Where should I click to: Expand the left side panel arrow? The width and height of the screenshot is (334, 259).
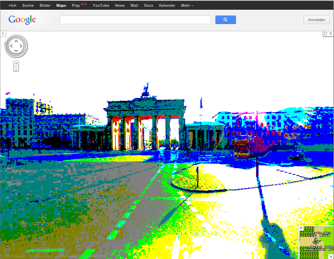pyautogui.click(x=3, y=34)
